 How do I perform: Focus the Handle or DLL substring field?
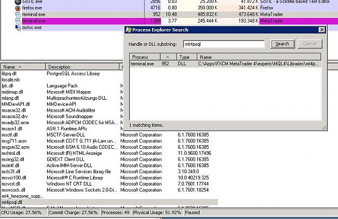(x=224, y=44)
